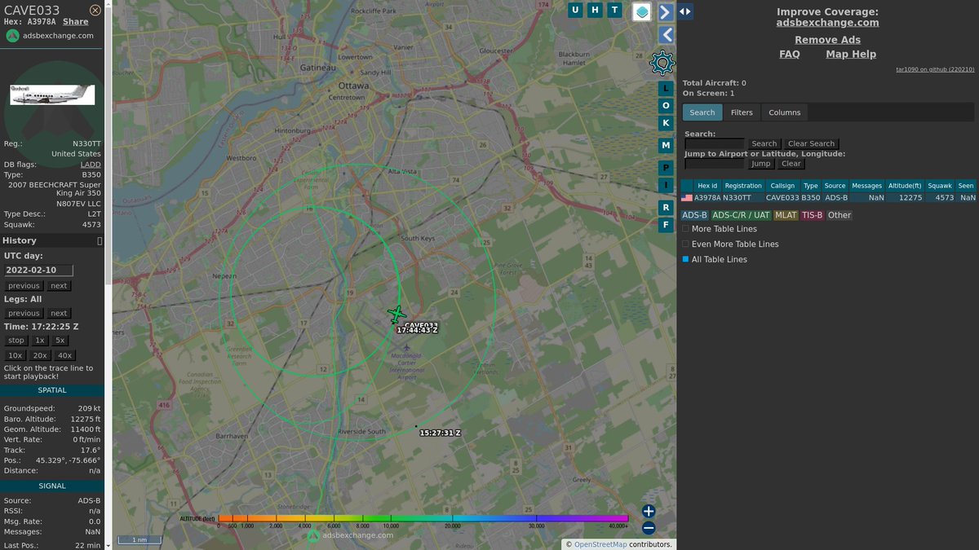Set playback speed to 5x

pyautogui.click(x=60, y=341)
